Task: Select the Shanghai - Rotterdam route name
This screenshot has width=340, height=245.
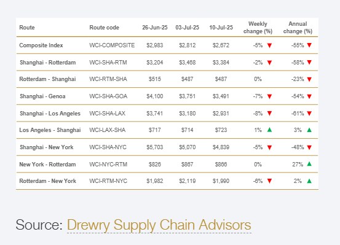Action: pyautogui.click(x=48, y=63)
